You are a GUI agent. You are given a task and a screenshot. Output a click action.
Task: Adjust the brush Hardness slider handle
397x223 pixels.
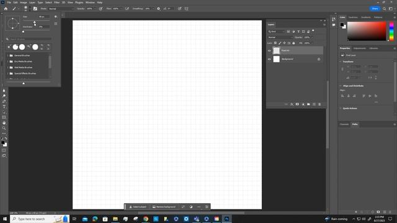click(24, 32)
